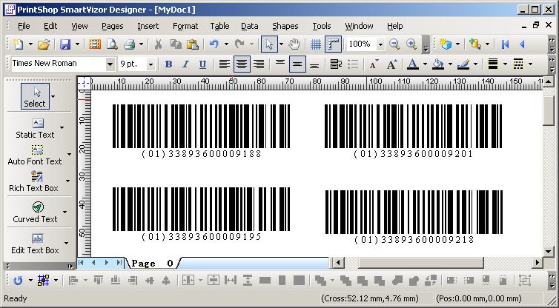
Task: Select the Rich Text Box tool
Action: click(x=34, y=181)
